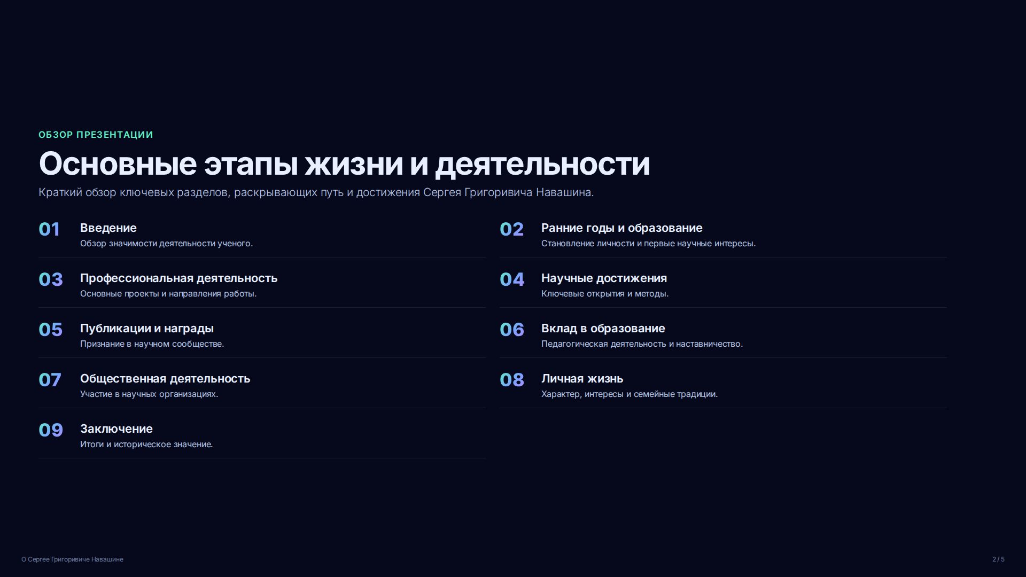
Task: Select 'Заключение' heading
Action: (x=116, y=429)
